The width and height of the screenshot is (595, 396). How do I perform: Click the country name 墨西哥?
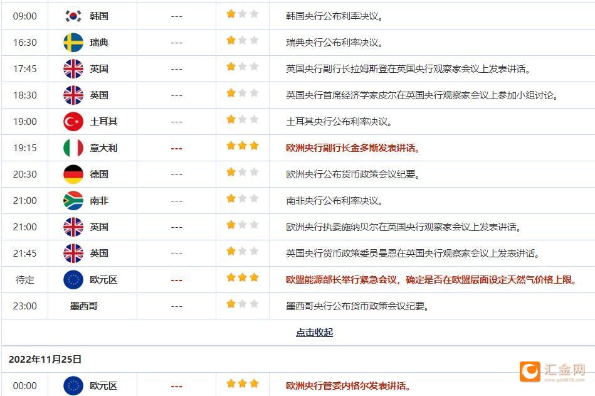(84, 306)
